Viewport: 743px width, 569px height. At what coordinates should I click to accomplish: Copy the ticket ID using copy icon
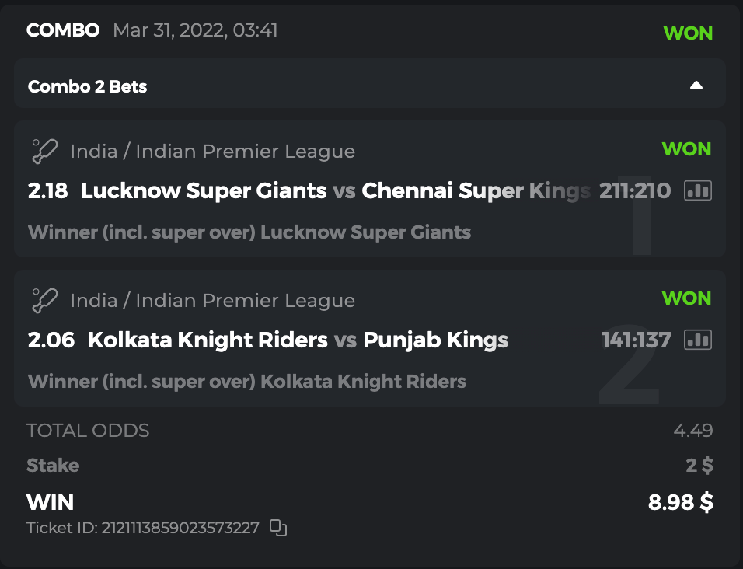pyautogui.click(x=278, y=528)
